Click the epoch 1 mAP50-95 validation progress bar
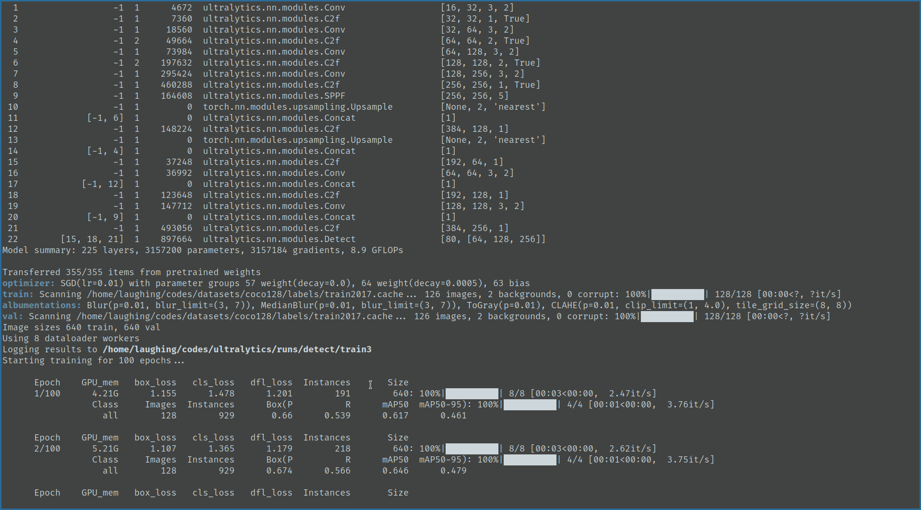This screenshot has width=921, height=510. [x=530, y=405]
